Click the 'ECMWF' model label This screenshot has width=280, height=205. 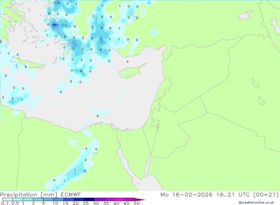[x=71, y=195]
